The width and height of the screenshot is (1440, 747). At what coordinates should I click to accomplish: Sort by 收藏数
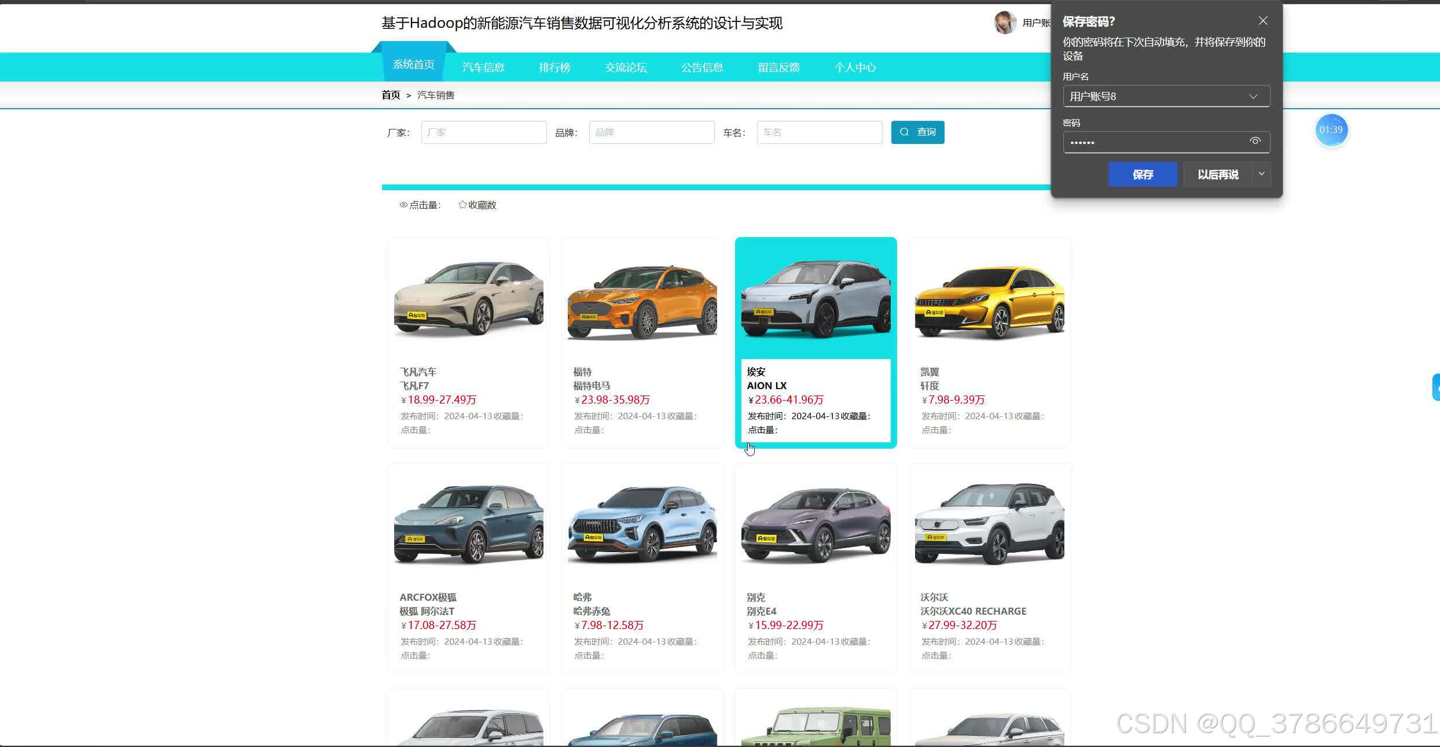tap(477, 205)
